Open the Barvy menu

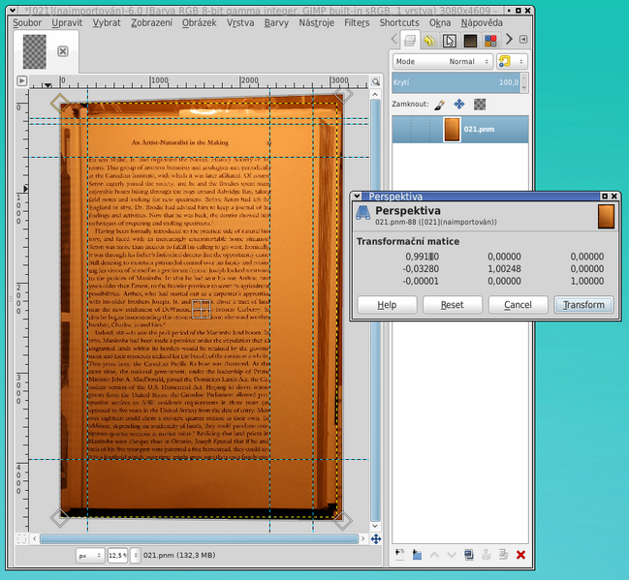[x=276, y=23]
